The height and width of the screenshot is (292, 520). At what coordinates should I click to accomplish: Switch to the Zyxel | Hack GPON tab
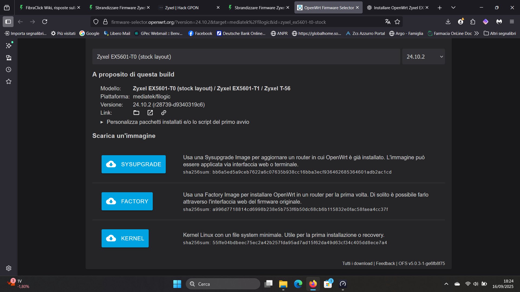pyautogui.click(x=181, y=8)
